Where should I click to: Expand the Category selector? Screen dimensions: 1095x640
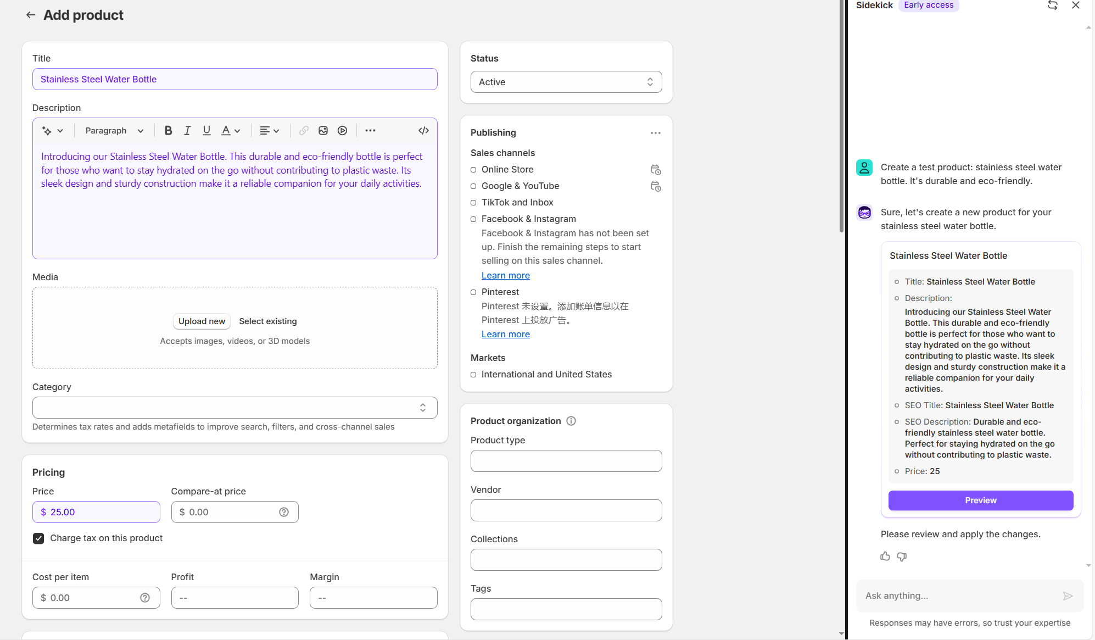[234, 408]
